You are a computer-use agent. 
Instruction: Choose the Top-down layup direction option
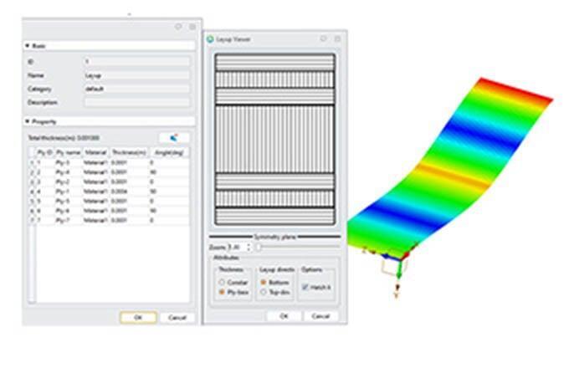coord(264,292)
